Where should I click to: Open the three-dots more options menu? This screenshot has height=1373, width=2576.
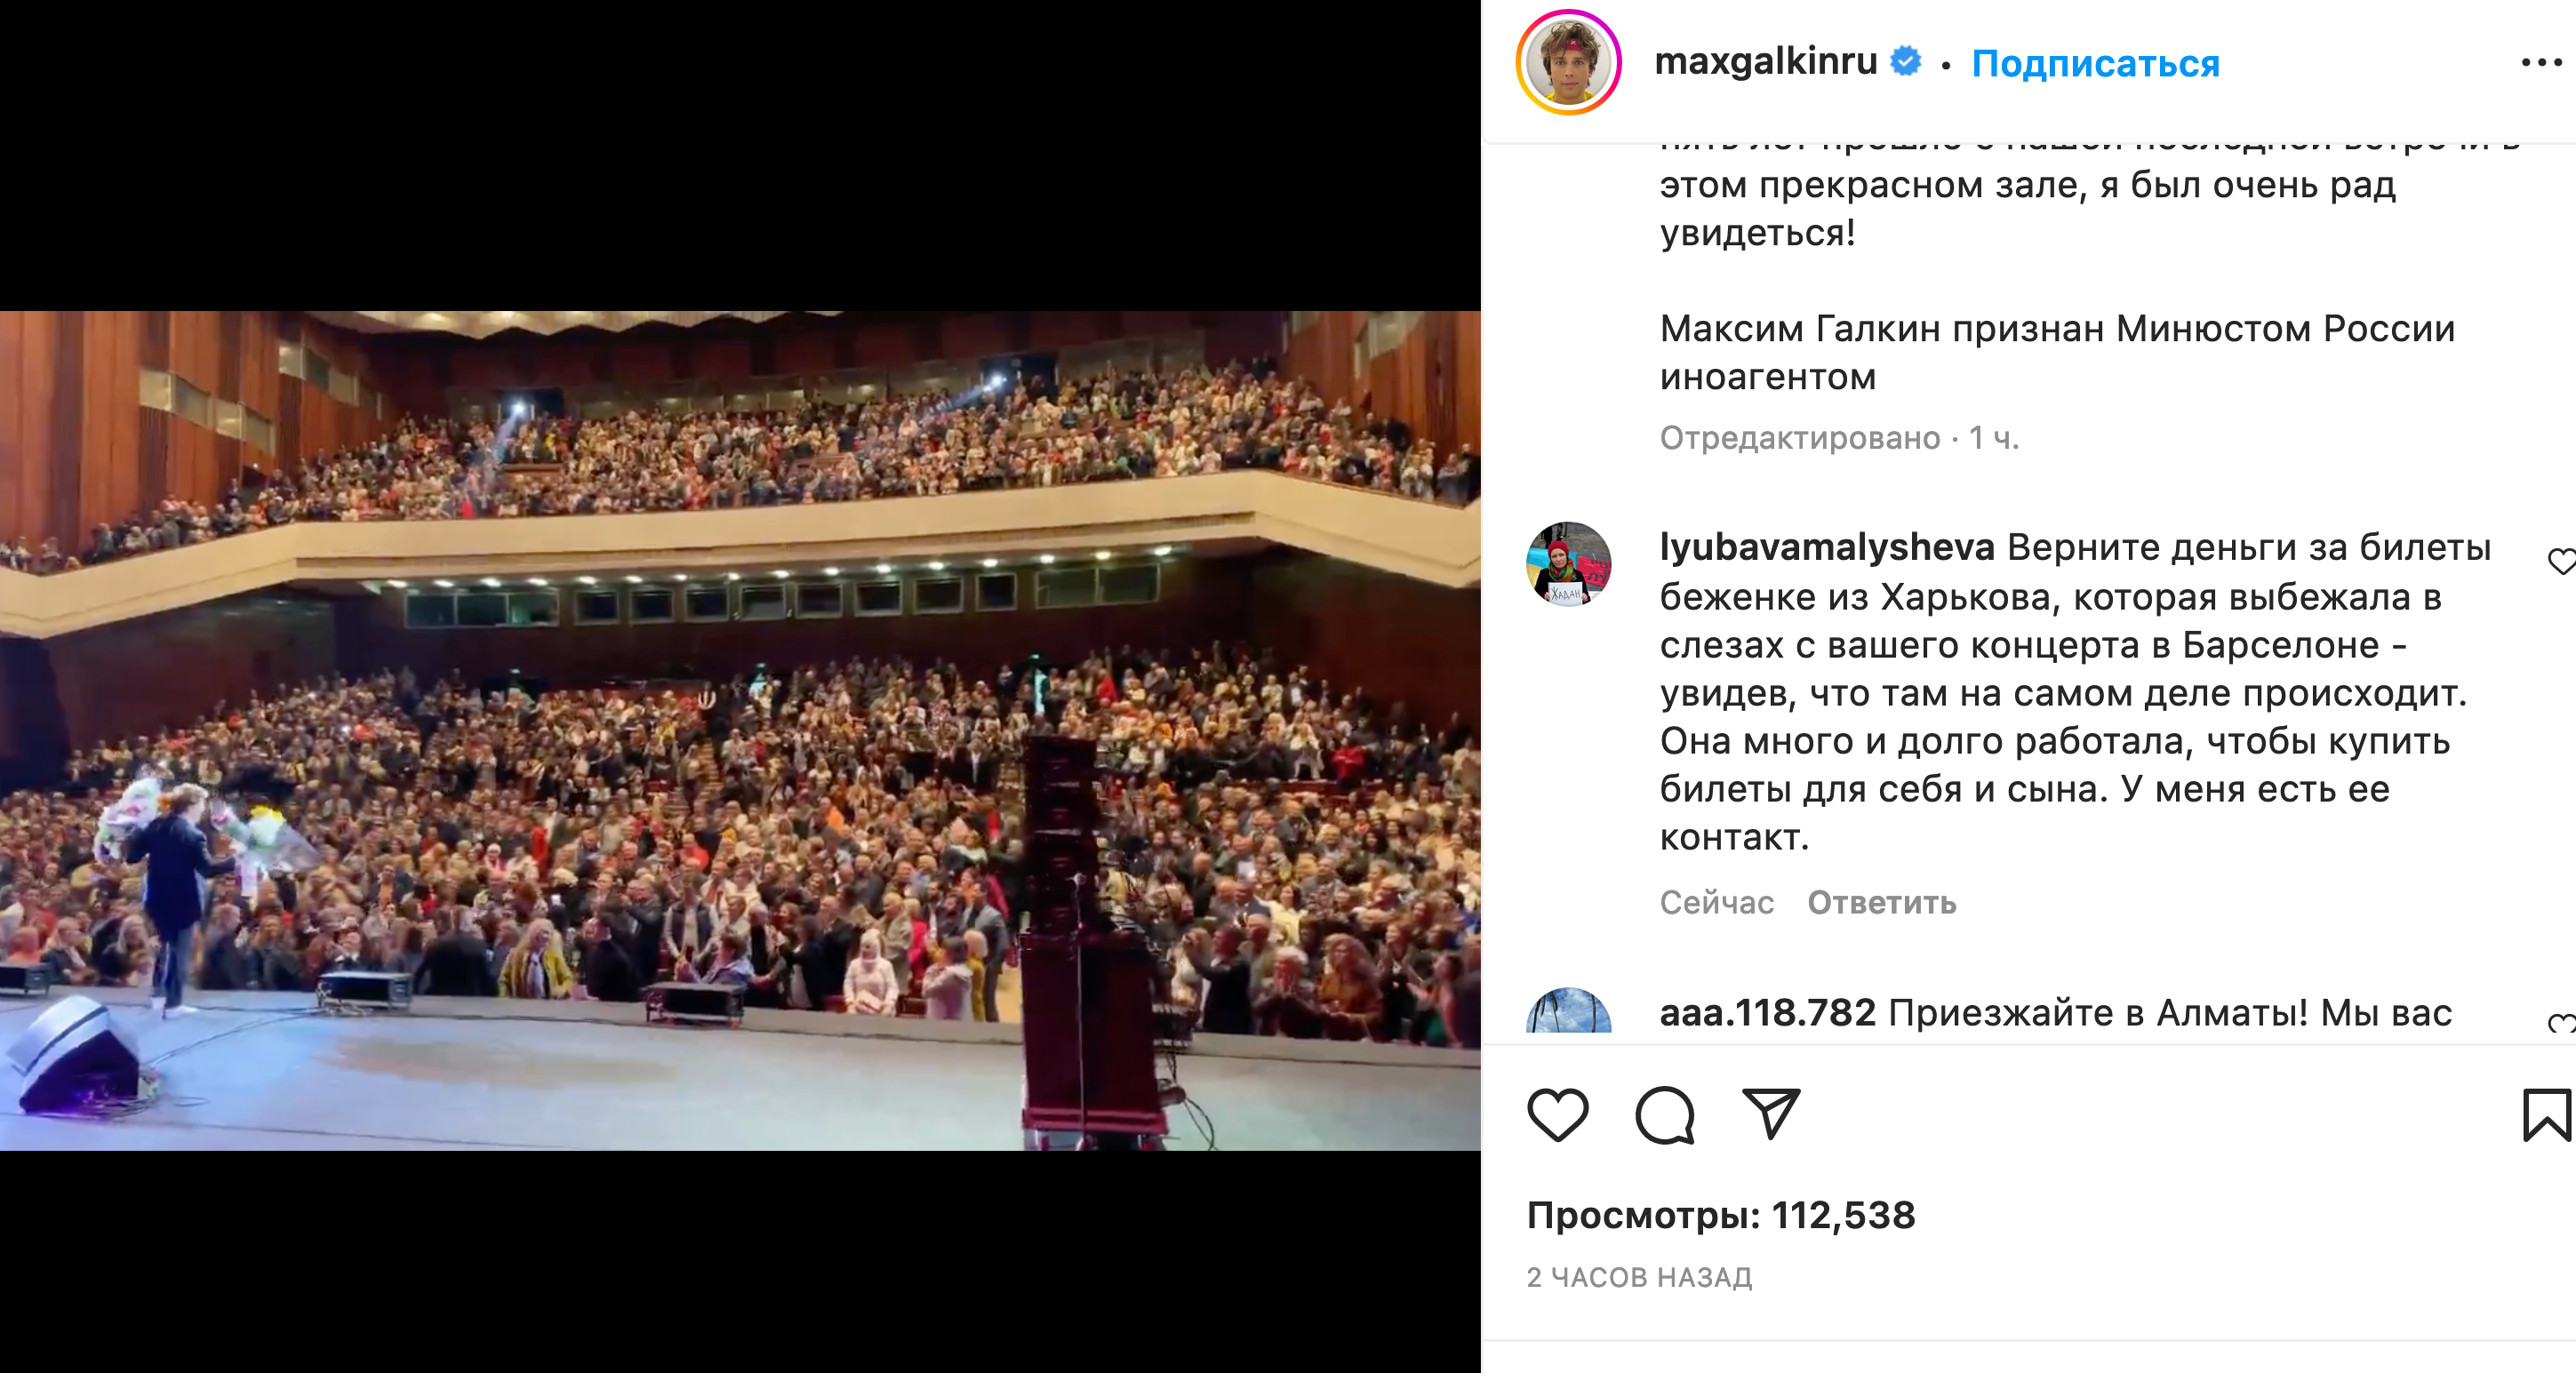click(2542, 62)
